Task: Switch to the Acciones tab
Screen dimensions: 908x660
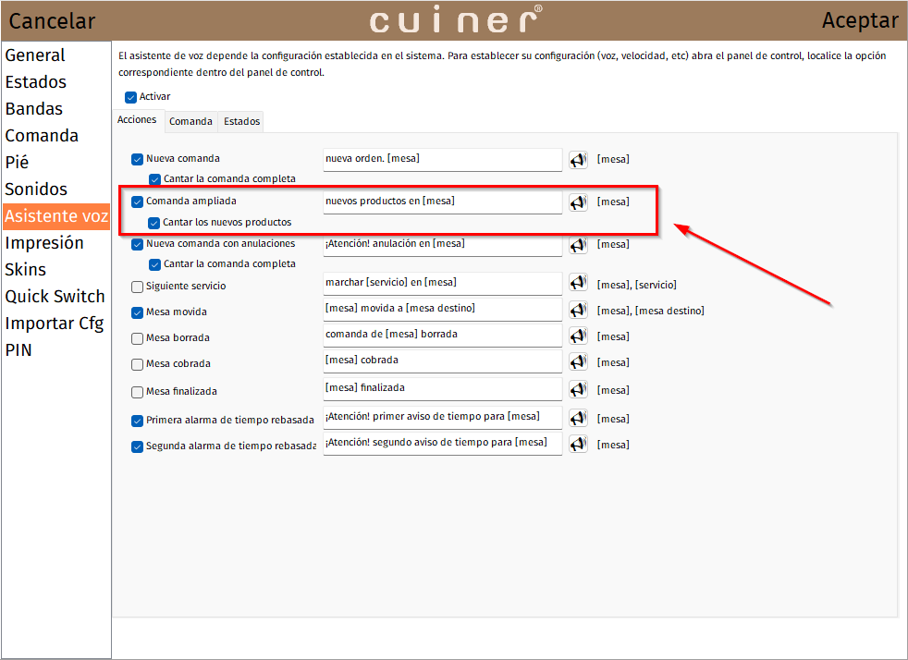Action: pos(137,120)
